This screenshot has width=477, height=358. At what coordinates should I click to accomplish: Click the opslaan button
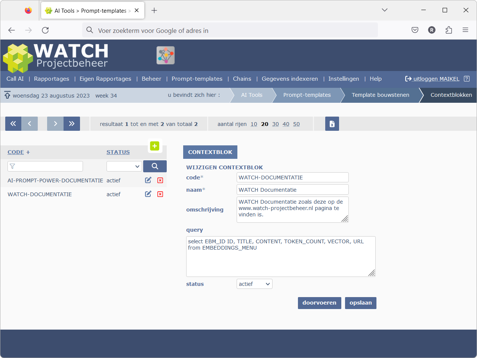coord(361,303)
